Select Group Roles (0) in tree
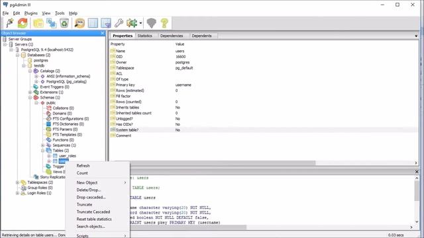This screenshot has width=424, height=238. tap(40, 188)
